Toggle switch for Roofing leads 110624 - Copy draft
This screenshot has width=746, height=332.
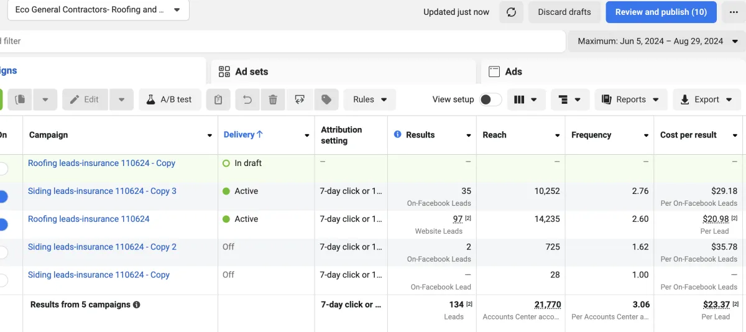point(2,168)
